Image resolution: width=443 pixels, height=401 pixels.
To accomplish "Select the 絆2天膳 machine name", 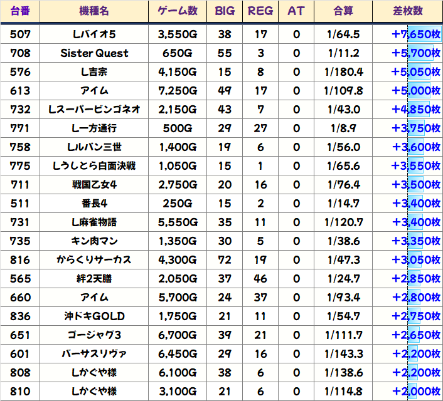I will coord(94,279).
